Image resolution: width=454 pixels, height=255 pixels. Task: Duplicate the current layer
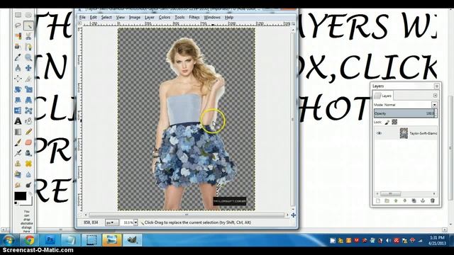(x=414, y=200)
